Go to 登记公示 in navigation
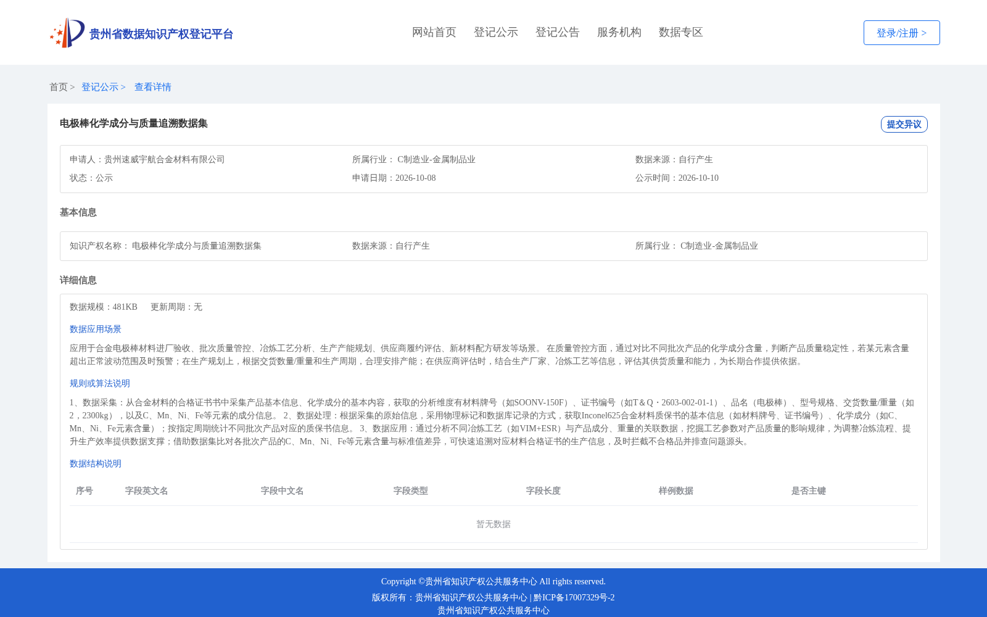This screenshot has height=617, width=987. click(x=496, y=32)
